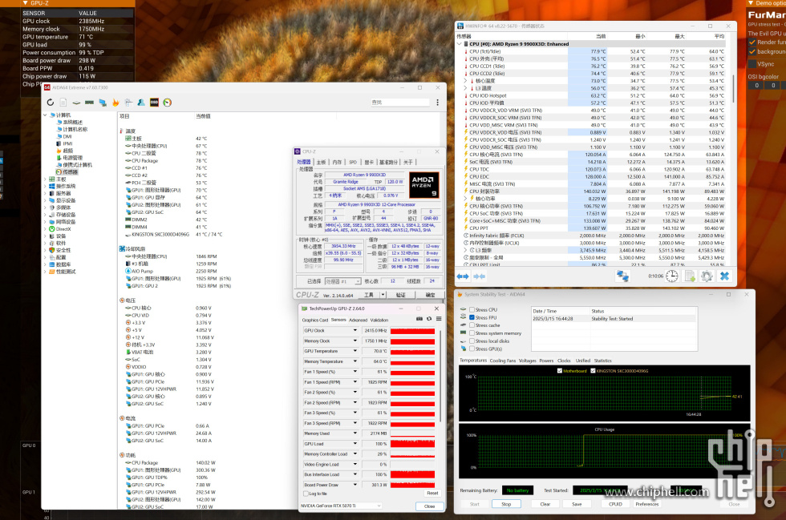Select the highlighted sensor item in AIDA64 tree
Screen dimensions: 786x520
coord(69,171)
